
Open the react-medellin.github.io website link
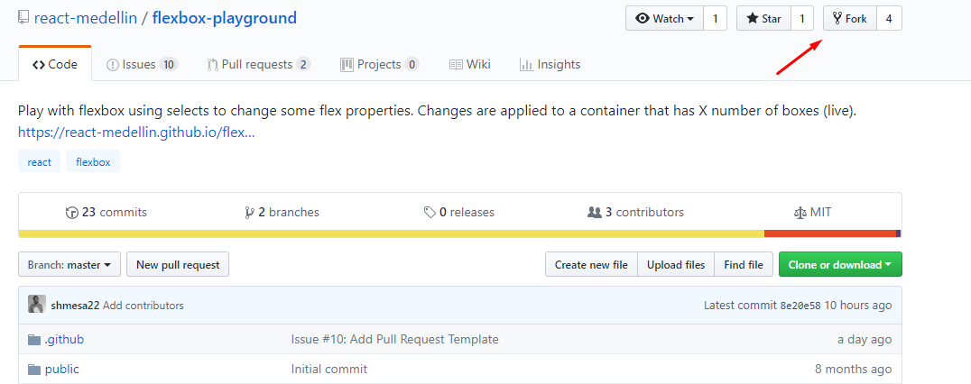[x=136, y=132]
